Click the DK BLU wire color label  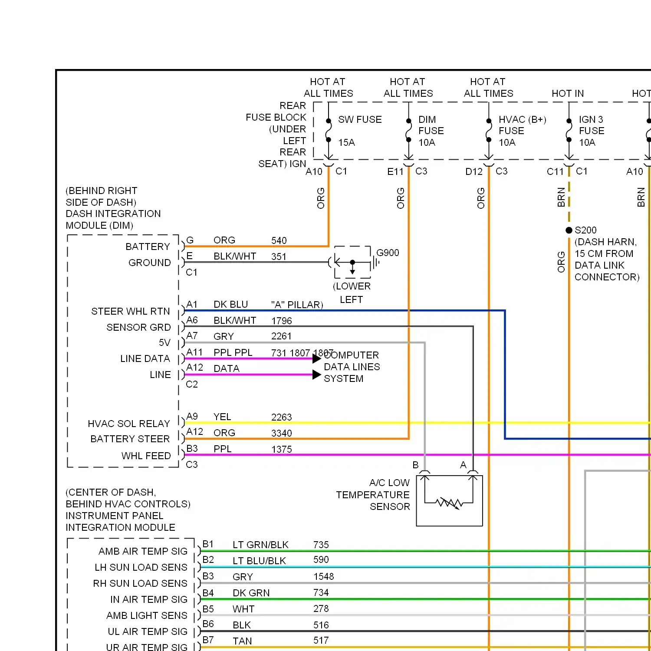[x=230, y=305]
